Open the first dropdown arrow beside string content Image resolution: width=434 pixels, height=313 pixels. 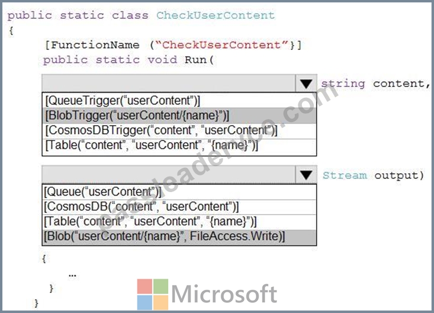tap(306, 84)
